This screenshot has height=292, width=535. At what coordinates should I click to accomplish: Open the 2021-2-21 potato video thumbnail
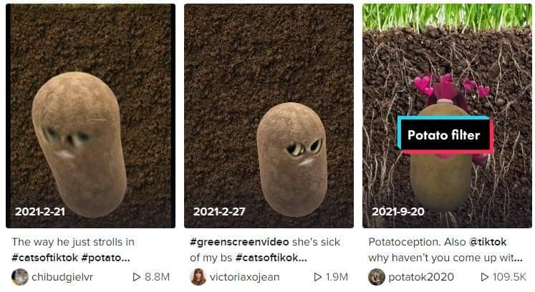coord(90,116)
